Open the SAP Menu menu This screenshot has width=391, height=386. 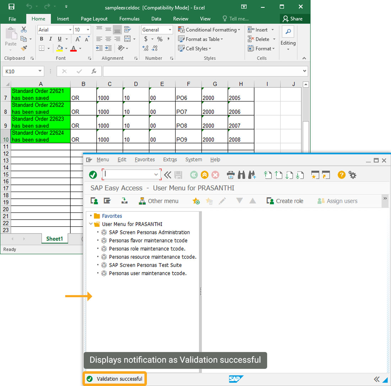coord(103,160)
